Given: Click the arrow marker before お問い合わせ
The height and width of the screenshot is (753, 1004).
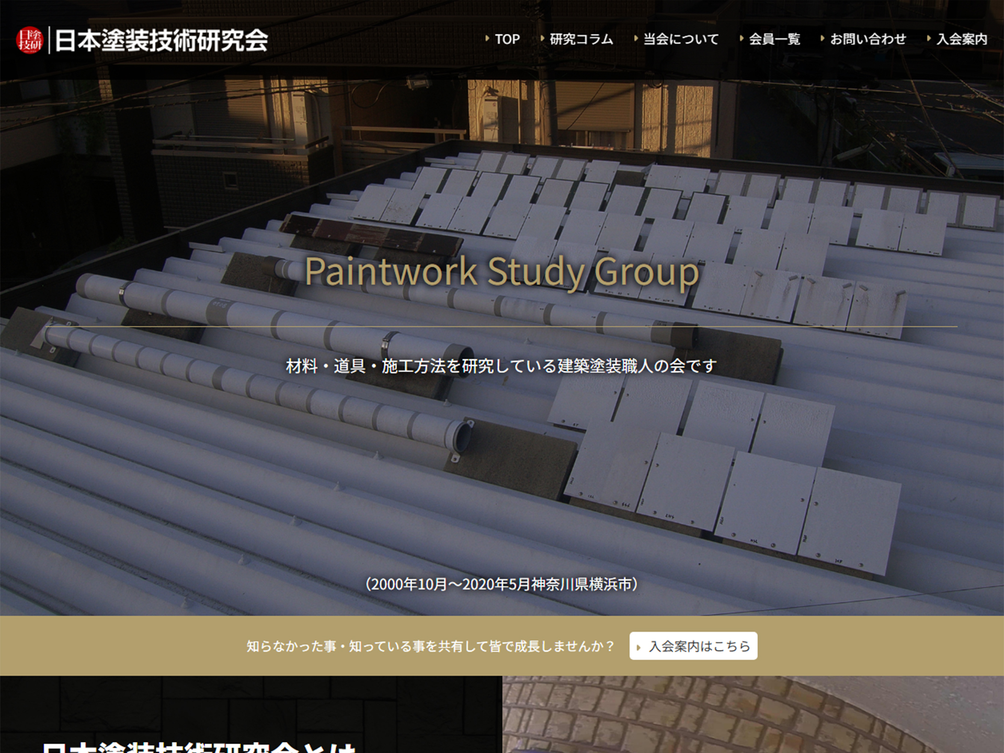Looking at the screenshot, I should point(823,39).
